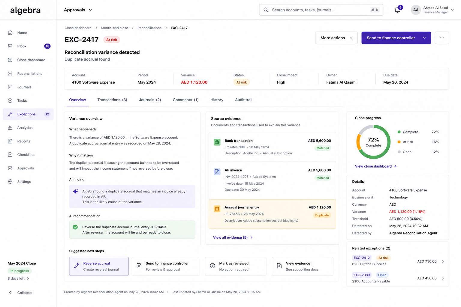
Task: Click the Home sidebar icon
Action: pos(10,33)
